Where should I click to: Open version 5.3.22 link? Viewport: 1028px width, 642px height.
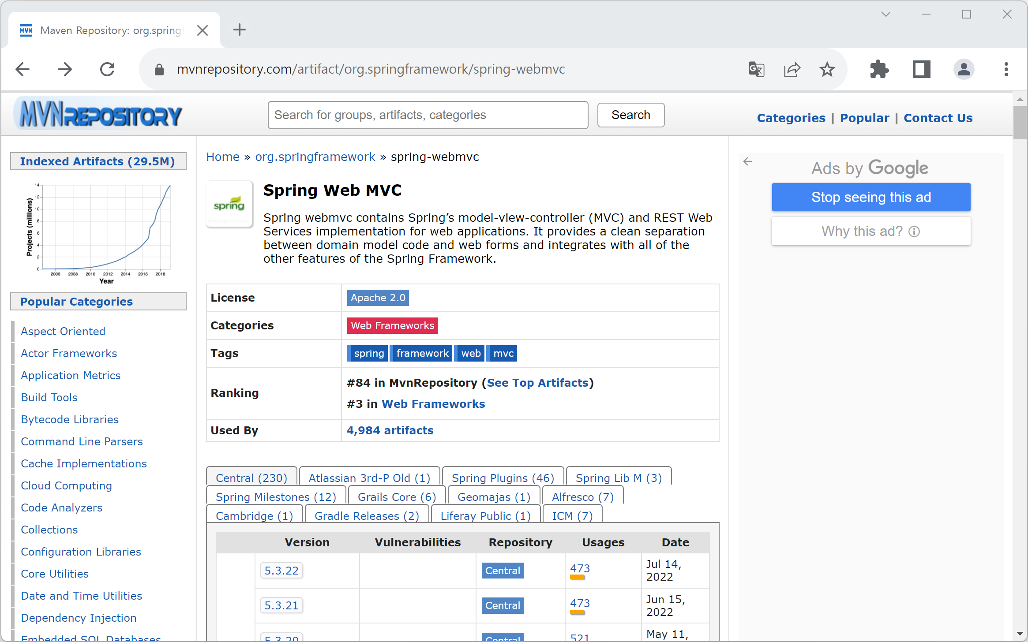281,571
